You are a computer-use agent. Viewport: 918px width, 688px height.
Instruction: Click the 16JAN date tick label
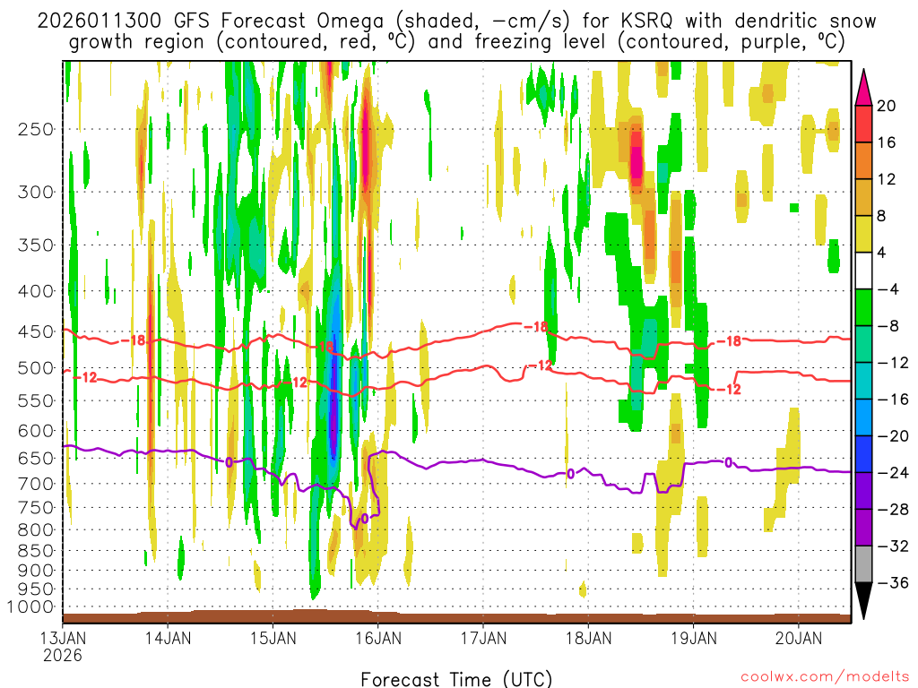click(x=377, y=639)
